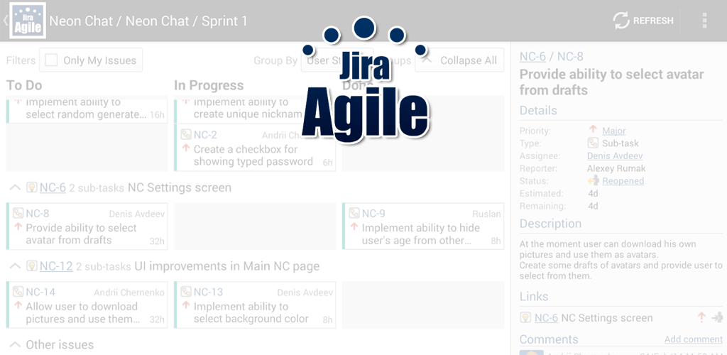Click the story bulb icon beside NC-12
Image resolution: width=727 pixels, height=355 pixels.
click(31, 266)
